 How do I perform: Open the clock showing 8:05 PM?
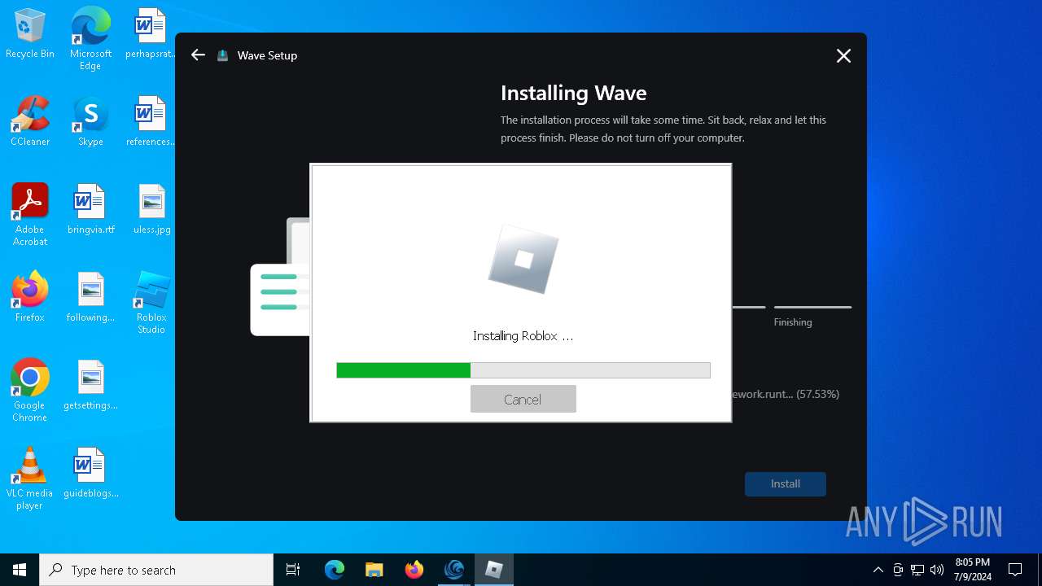pos(973,570)
